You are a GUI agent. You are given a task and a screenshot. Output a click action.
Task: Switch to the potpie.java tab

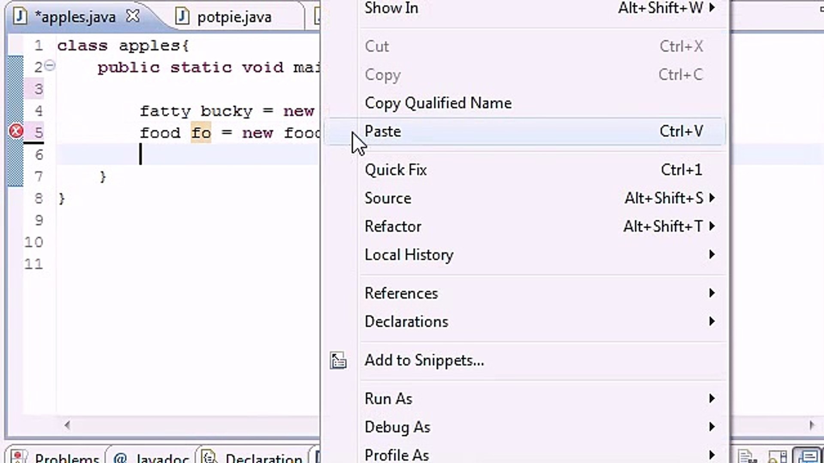pyautogui.click(x=234, y=17)
